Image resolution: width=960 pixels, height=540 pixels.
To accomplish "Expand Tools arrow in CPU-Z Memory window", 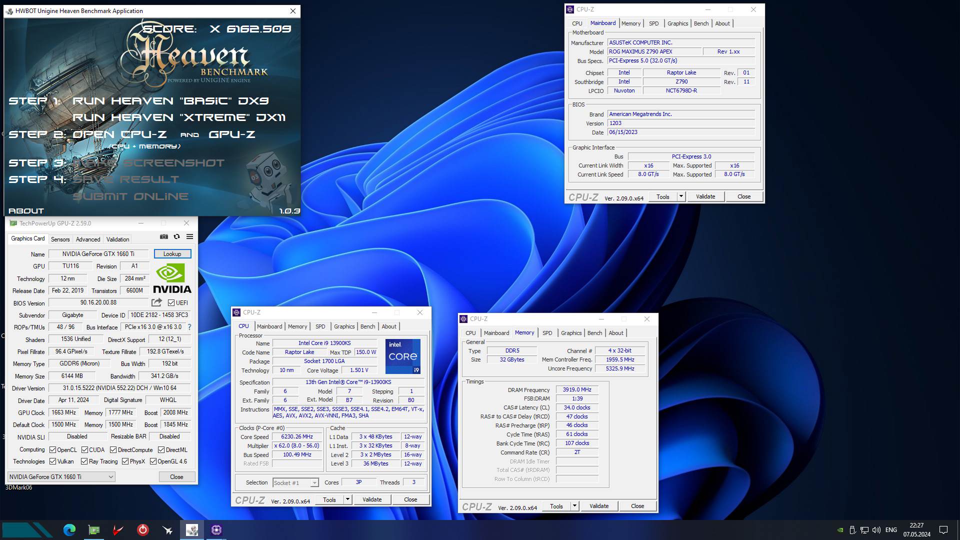I will 574,506.
